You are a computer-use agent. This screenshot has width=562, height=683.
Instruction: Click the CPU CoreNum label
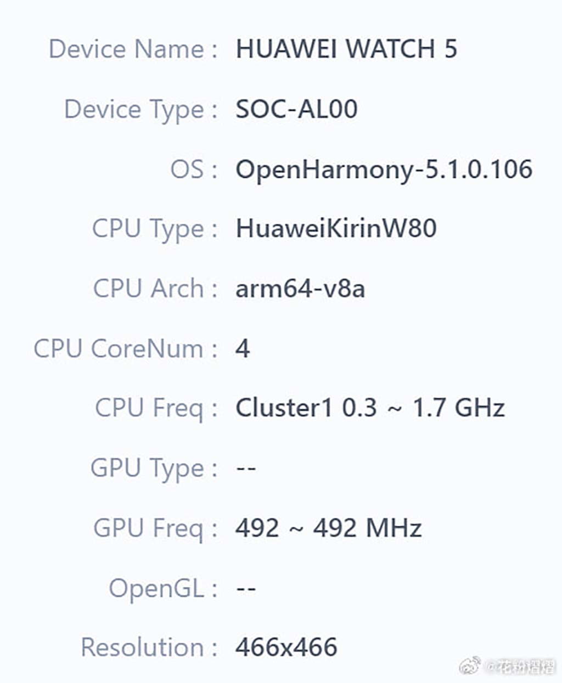tap(119, 348)
